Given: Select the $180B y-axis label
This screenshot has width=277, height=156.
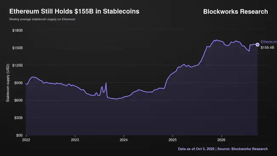Looking at the screenshot, I should click(x=17, y=31).
